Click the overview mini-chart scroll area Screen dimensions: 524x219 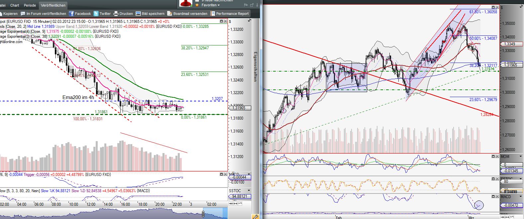(x=114, y=213)
